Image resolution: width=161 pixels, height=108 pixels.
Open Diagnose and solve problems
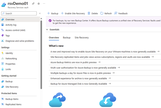(x=20, y=41)
